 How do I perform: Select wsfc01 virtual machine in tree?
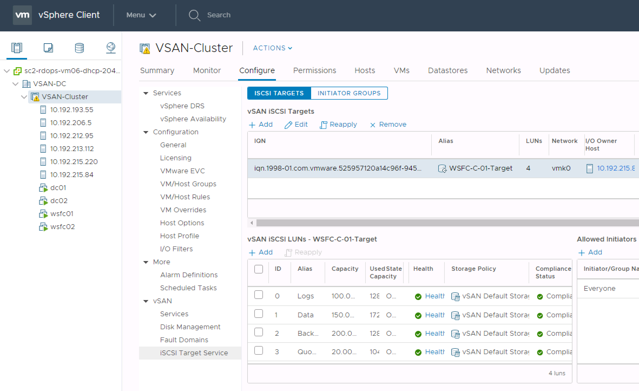62,214
